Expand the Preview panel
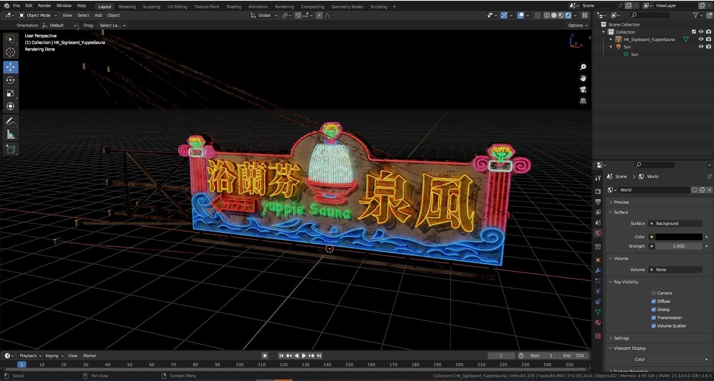 [x=621, y=202]
